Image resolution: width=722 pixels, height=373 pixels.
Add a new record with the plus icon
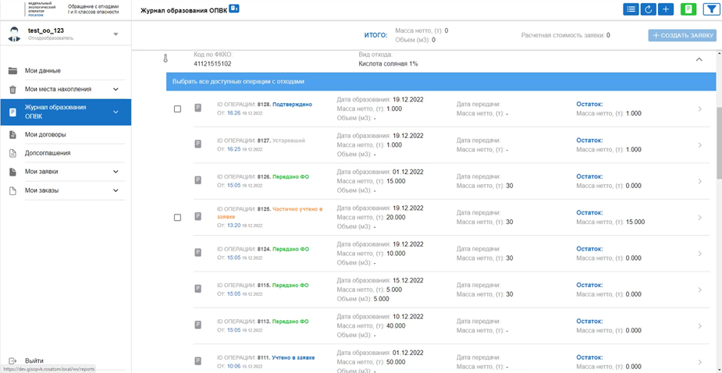(x=666, y=9)
